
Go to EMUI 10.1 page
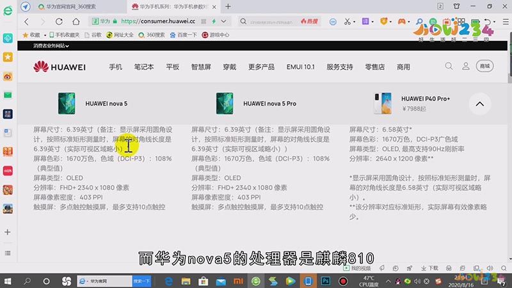coord(301,67)
